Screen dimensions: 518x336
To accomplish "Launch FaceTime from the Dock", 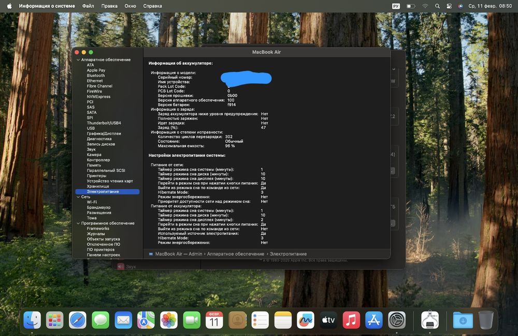I will click(192, 320).
